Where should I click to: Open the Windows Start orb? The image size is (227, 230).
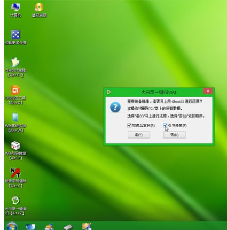click(x=12, y=226)
